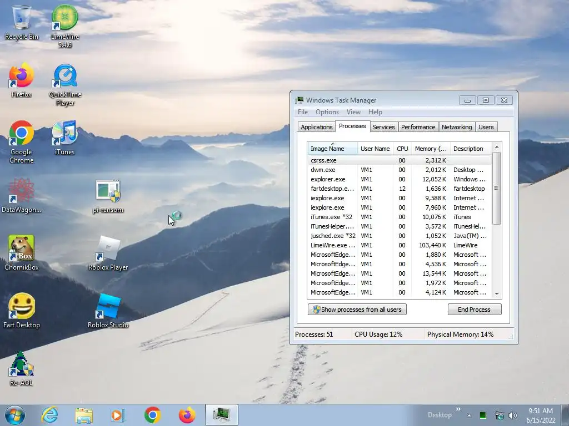Screen dimensions: 569x426
Task: Open the Recycle Bin desktop icon
Action: click(x=22, y=22)
